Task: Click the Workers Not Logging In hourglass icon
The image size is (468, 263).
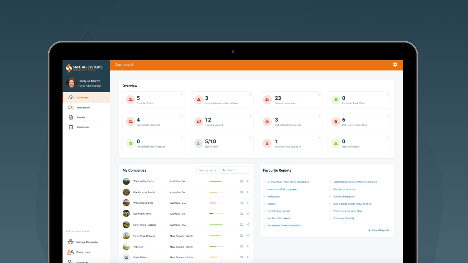Action: 267,143
